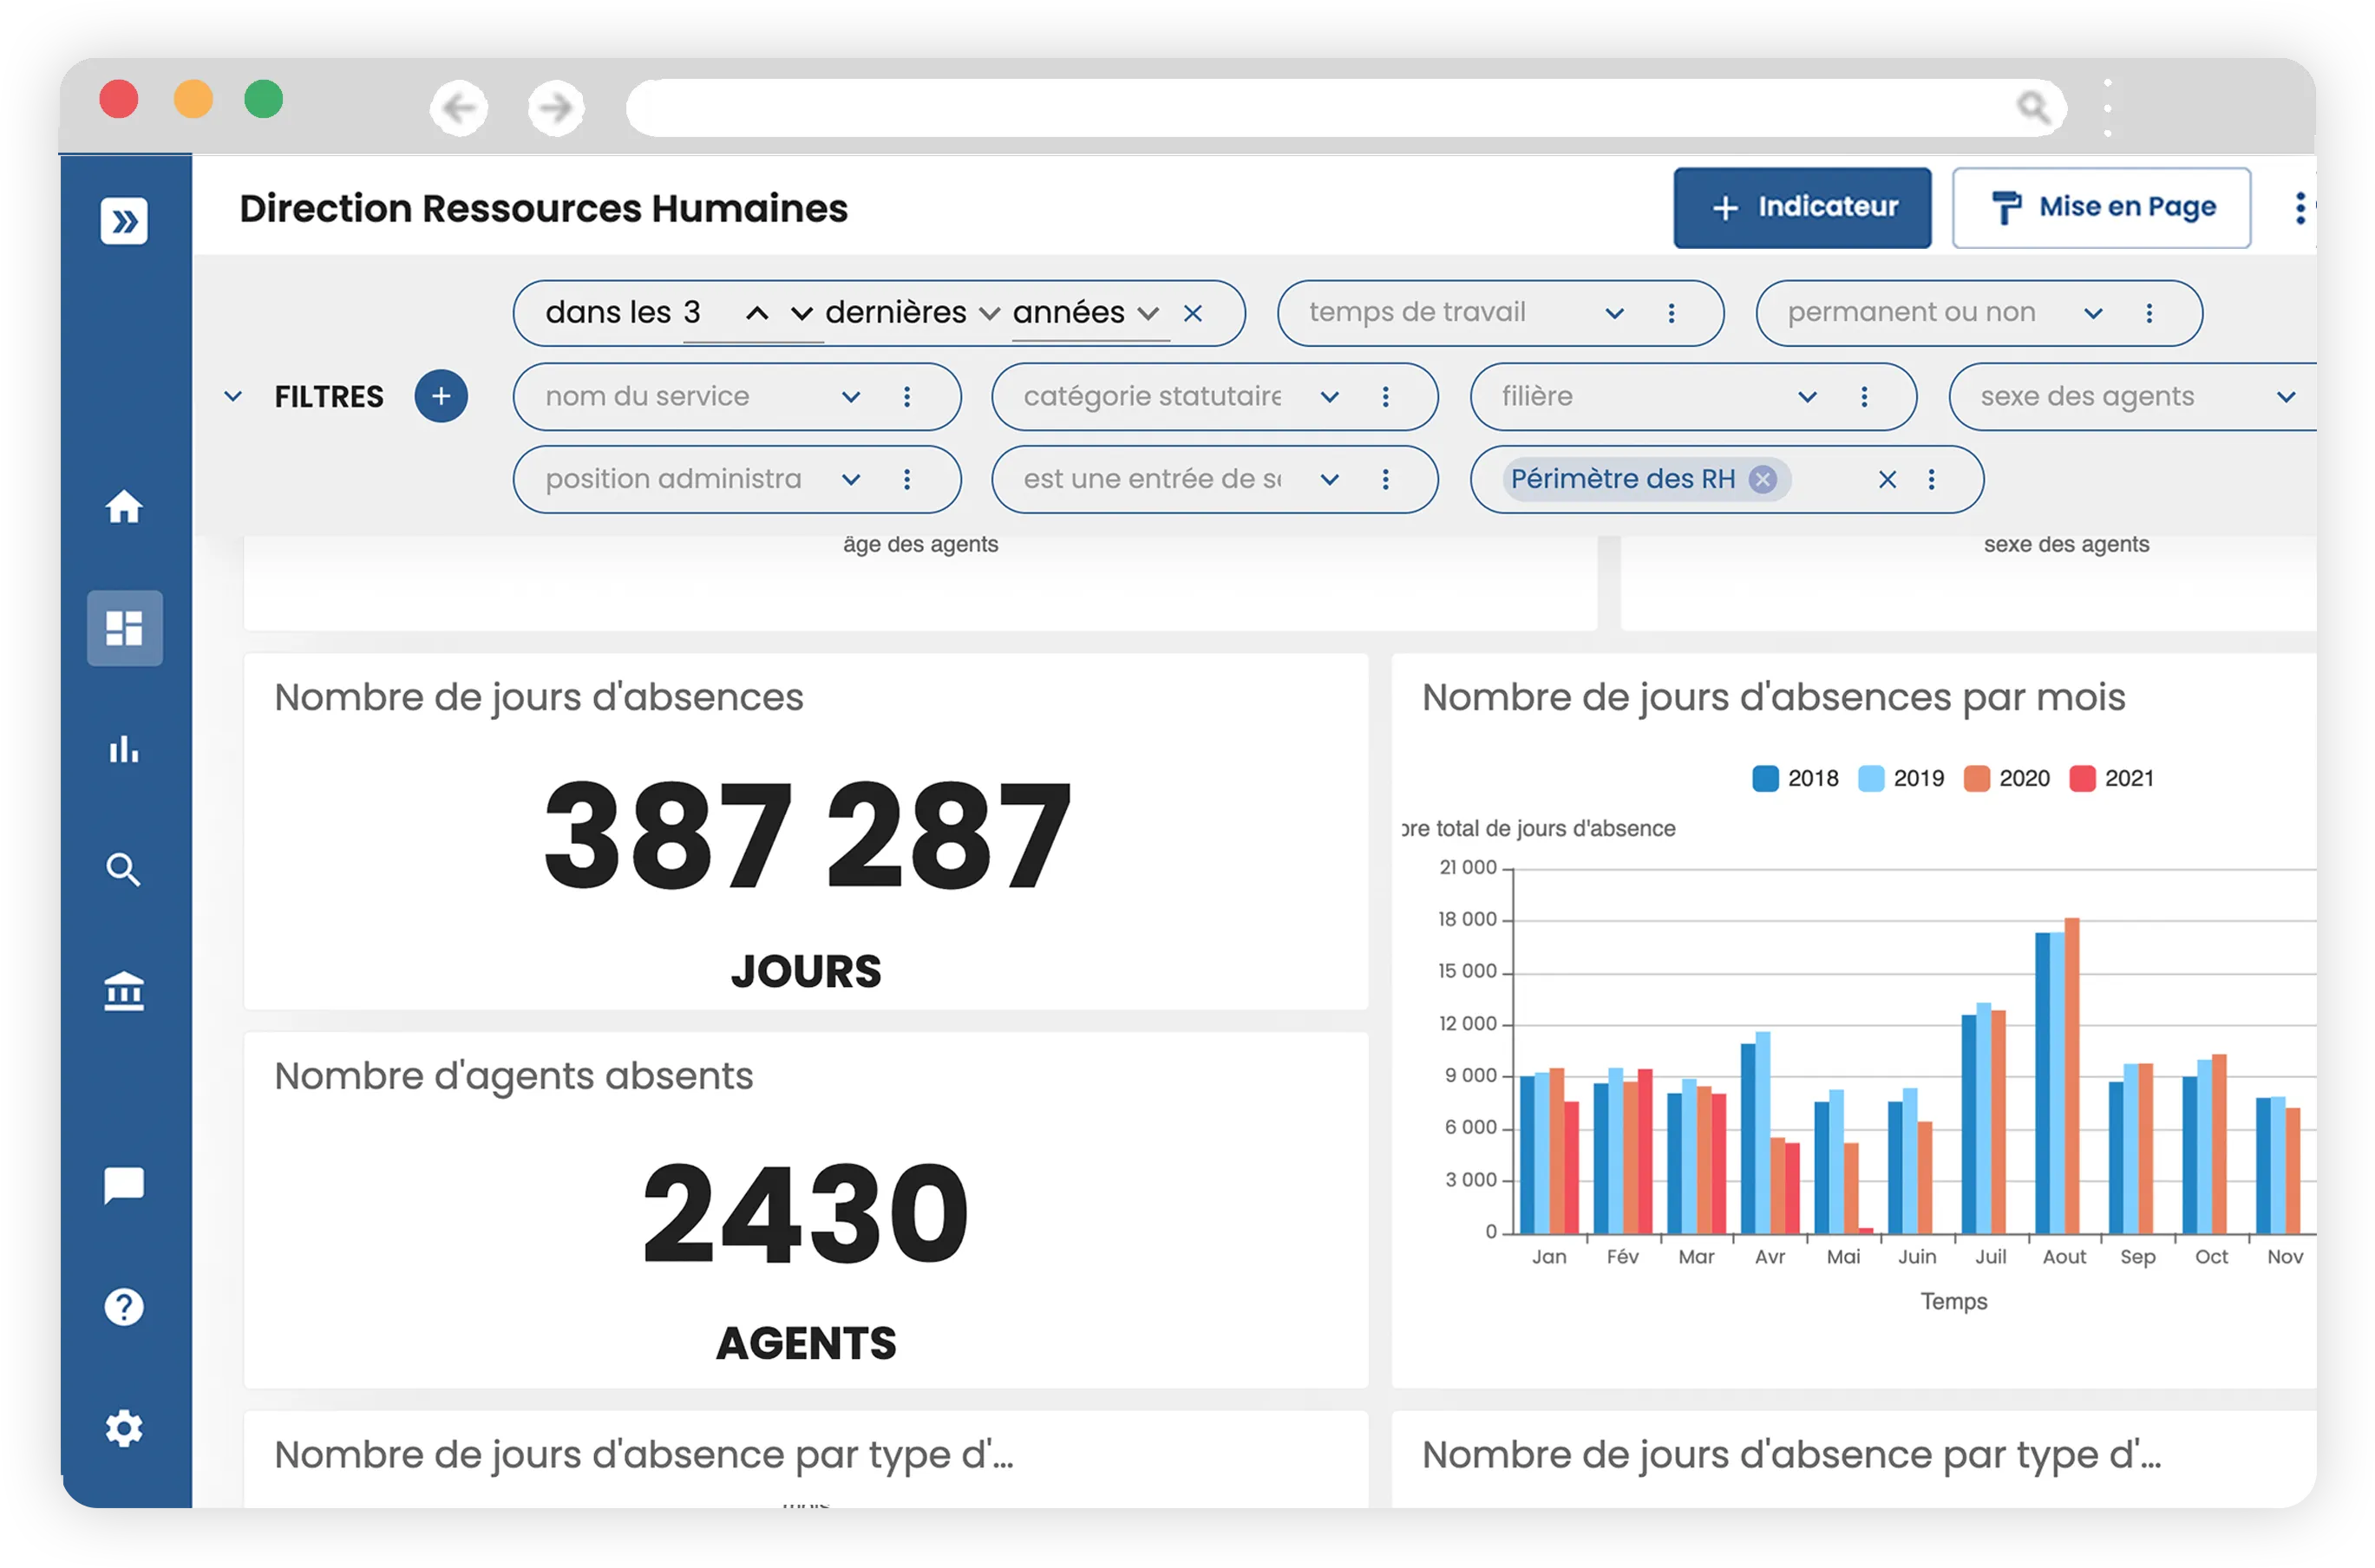Viewport: 2375px width, 1568px height.
Task: Open help question mark icon
Action: (x=124, y=1306)
